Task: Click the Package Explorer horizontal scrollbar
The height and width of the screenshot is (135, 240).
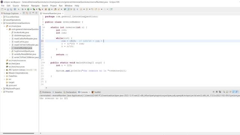Action: [x=18, y=133]
